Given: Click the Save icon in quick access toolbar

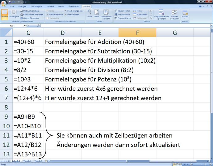Looking at the screenshot, I should (10, 2).
